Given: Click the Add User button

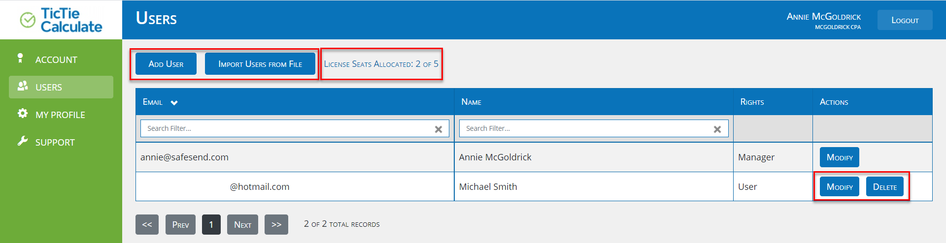Looking at the screenshot, I should [166, 64].
